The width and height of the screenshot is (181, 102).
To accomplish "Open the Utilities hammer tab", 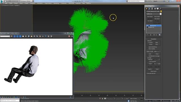I will click(160, 9).
